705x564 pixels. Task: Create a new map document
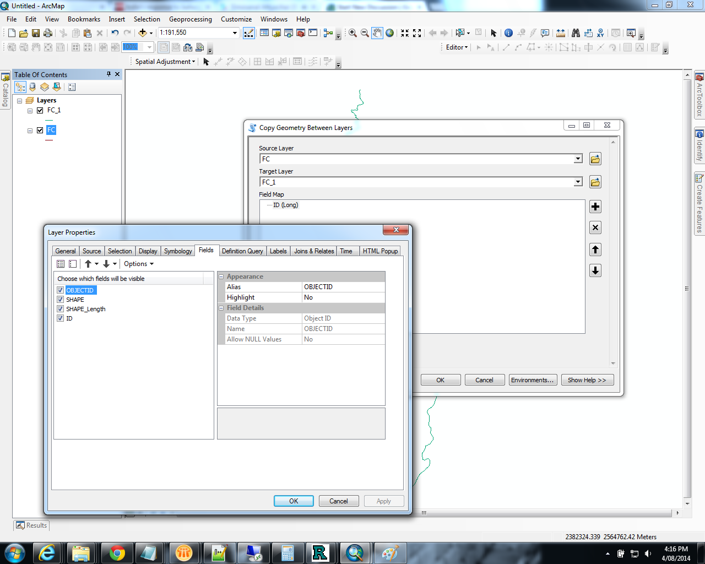click(x=12, y=33)
